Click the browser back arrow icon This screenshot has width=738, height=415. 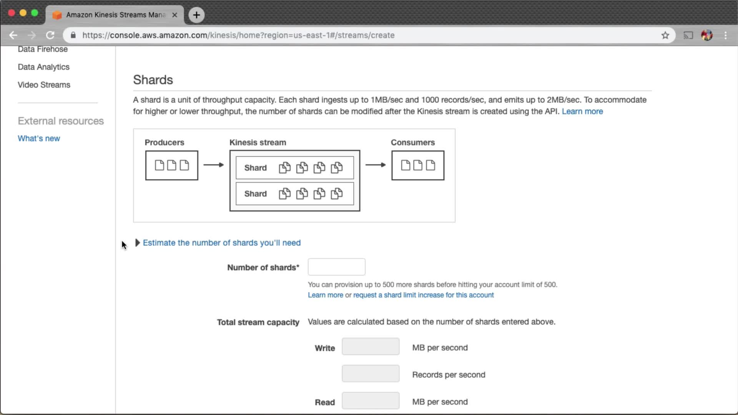click(x=13, y=35)
